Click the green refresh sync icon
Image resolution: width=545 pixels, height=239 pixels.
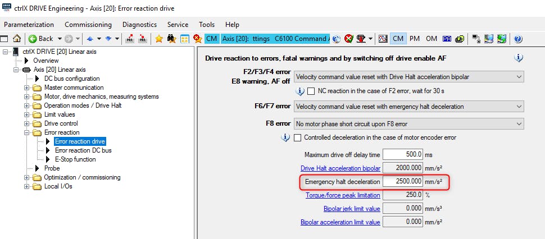(502, 39)
